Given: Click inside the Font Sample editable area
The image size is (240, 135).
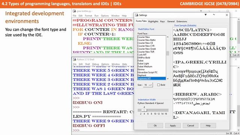Looking at the screenshot, I should point(200,73).
